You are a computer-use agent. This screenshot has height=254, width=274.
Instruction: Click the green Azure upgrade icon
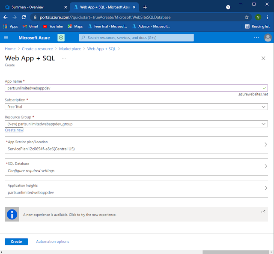point(61,38)
